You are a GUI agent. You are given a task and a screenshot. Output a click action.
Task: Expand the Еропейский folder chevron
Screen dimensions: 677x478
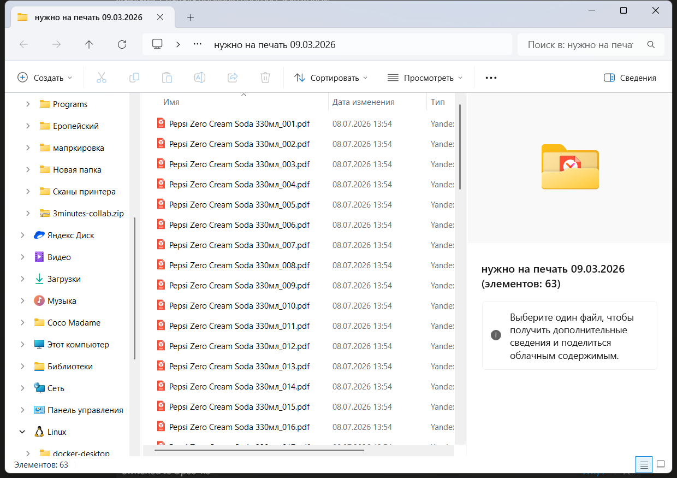28,126
